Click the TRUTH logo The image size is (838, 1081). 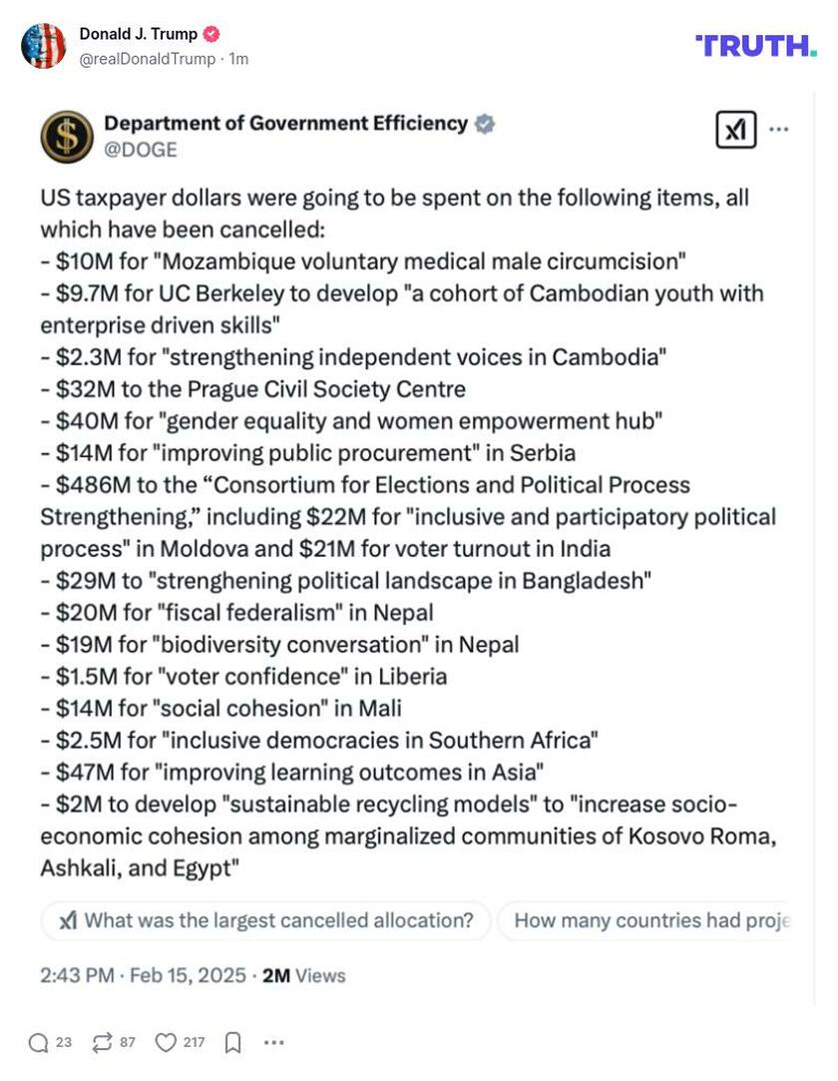[x=755, y=46]
